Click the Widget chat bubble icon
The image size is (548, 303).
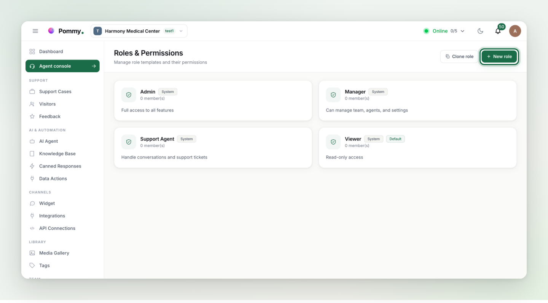pyautogui.click(x=32, y=203)
